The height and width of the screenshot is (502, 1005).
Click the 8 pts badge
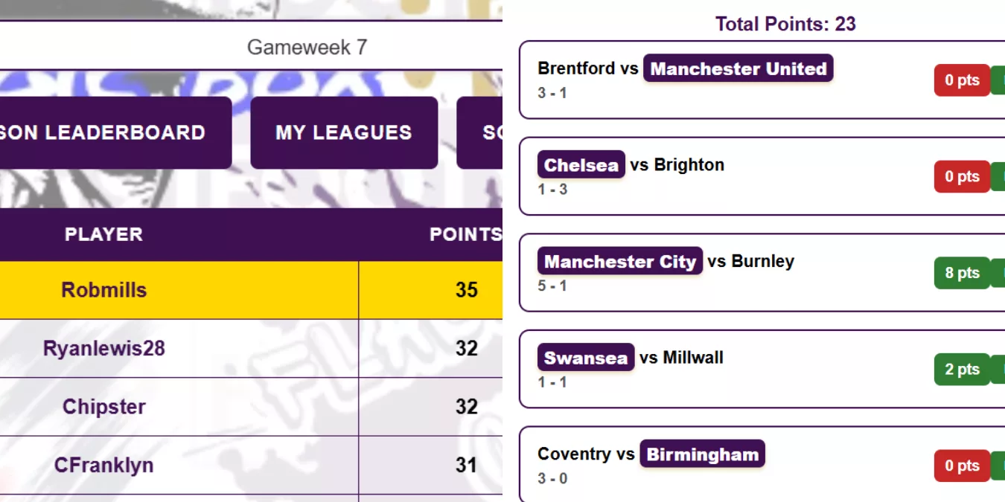click(x=962, y=273)
